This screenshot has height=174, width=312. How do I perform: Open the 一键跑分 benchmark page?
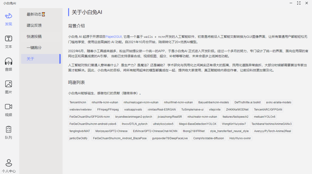point(34,47)
